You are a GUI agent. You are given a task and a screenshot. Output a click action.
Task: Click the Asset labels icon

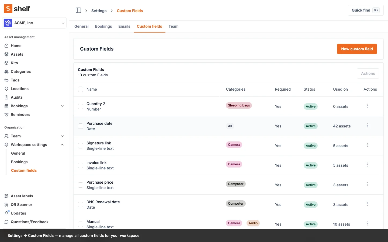pos(6,196)
